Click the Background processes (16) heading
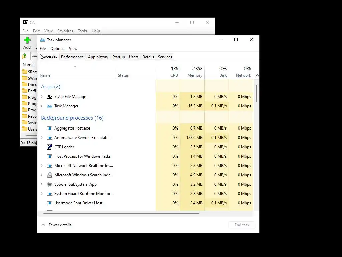Image resolution: width=342 pixels, height=257 pixels. [72, 118]
